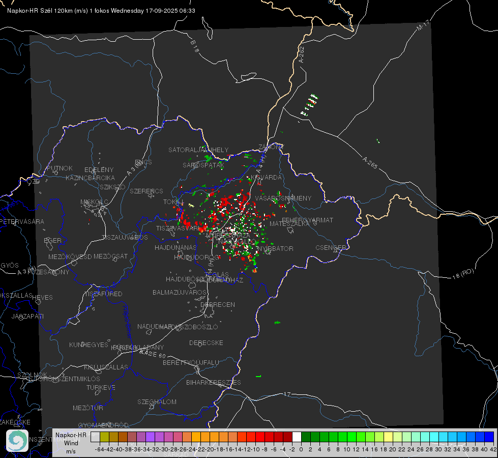The image size is (498, 458).
Task: Click the MEZŐKÖVESD label
Action: [x=70, y=256]
